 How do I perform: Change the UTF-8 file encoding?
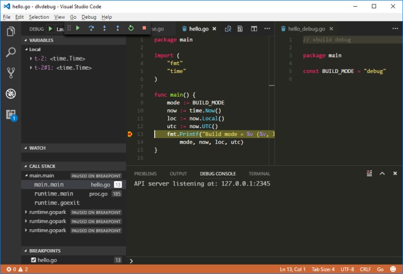(x=347, y=269)
